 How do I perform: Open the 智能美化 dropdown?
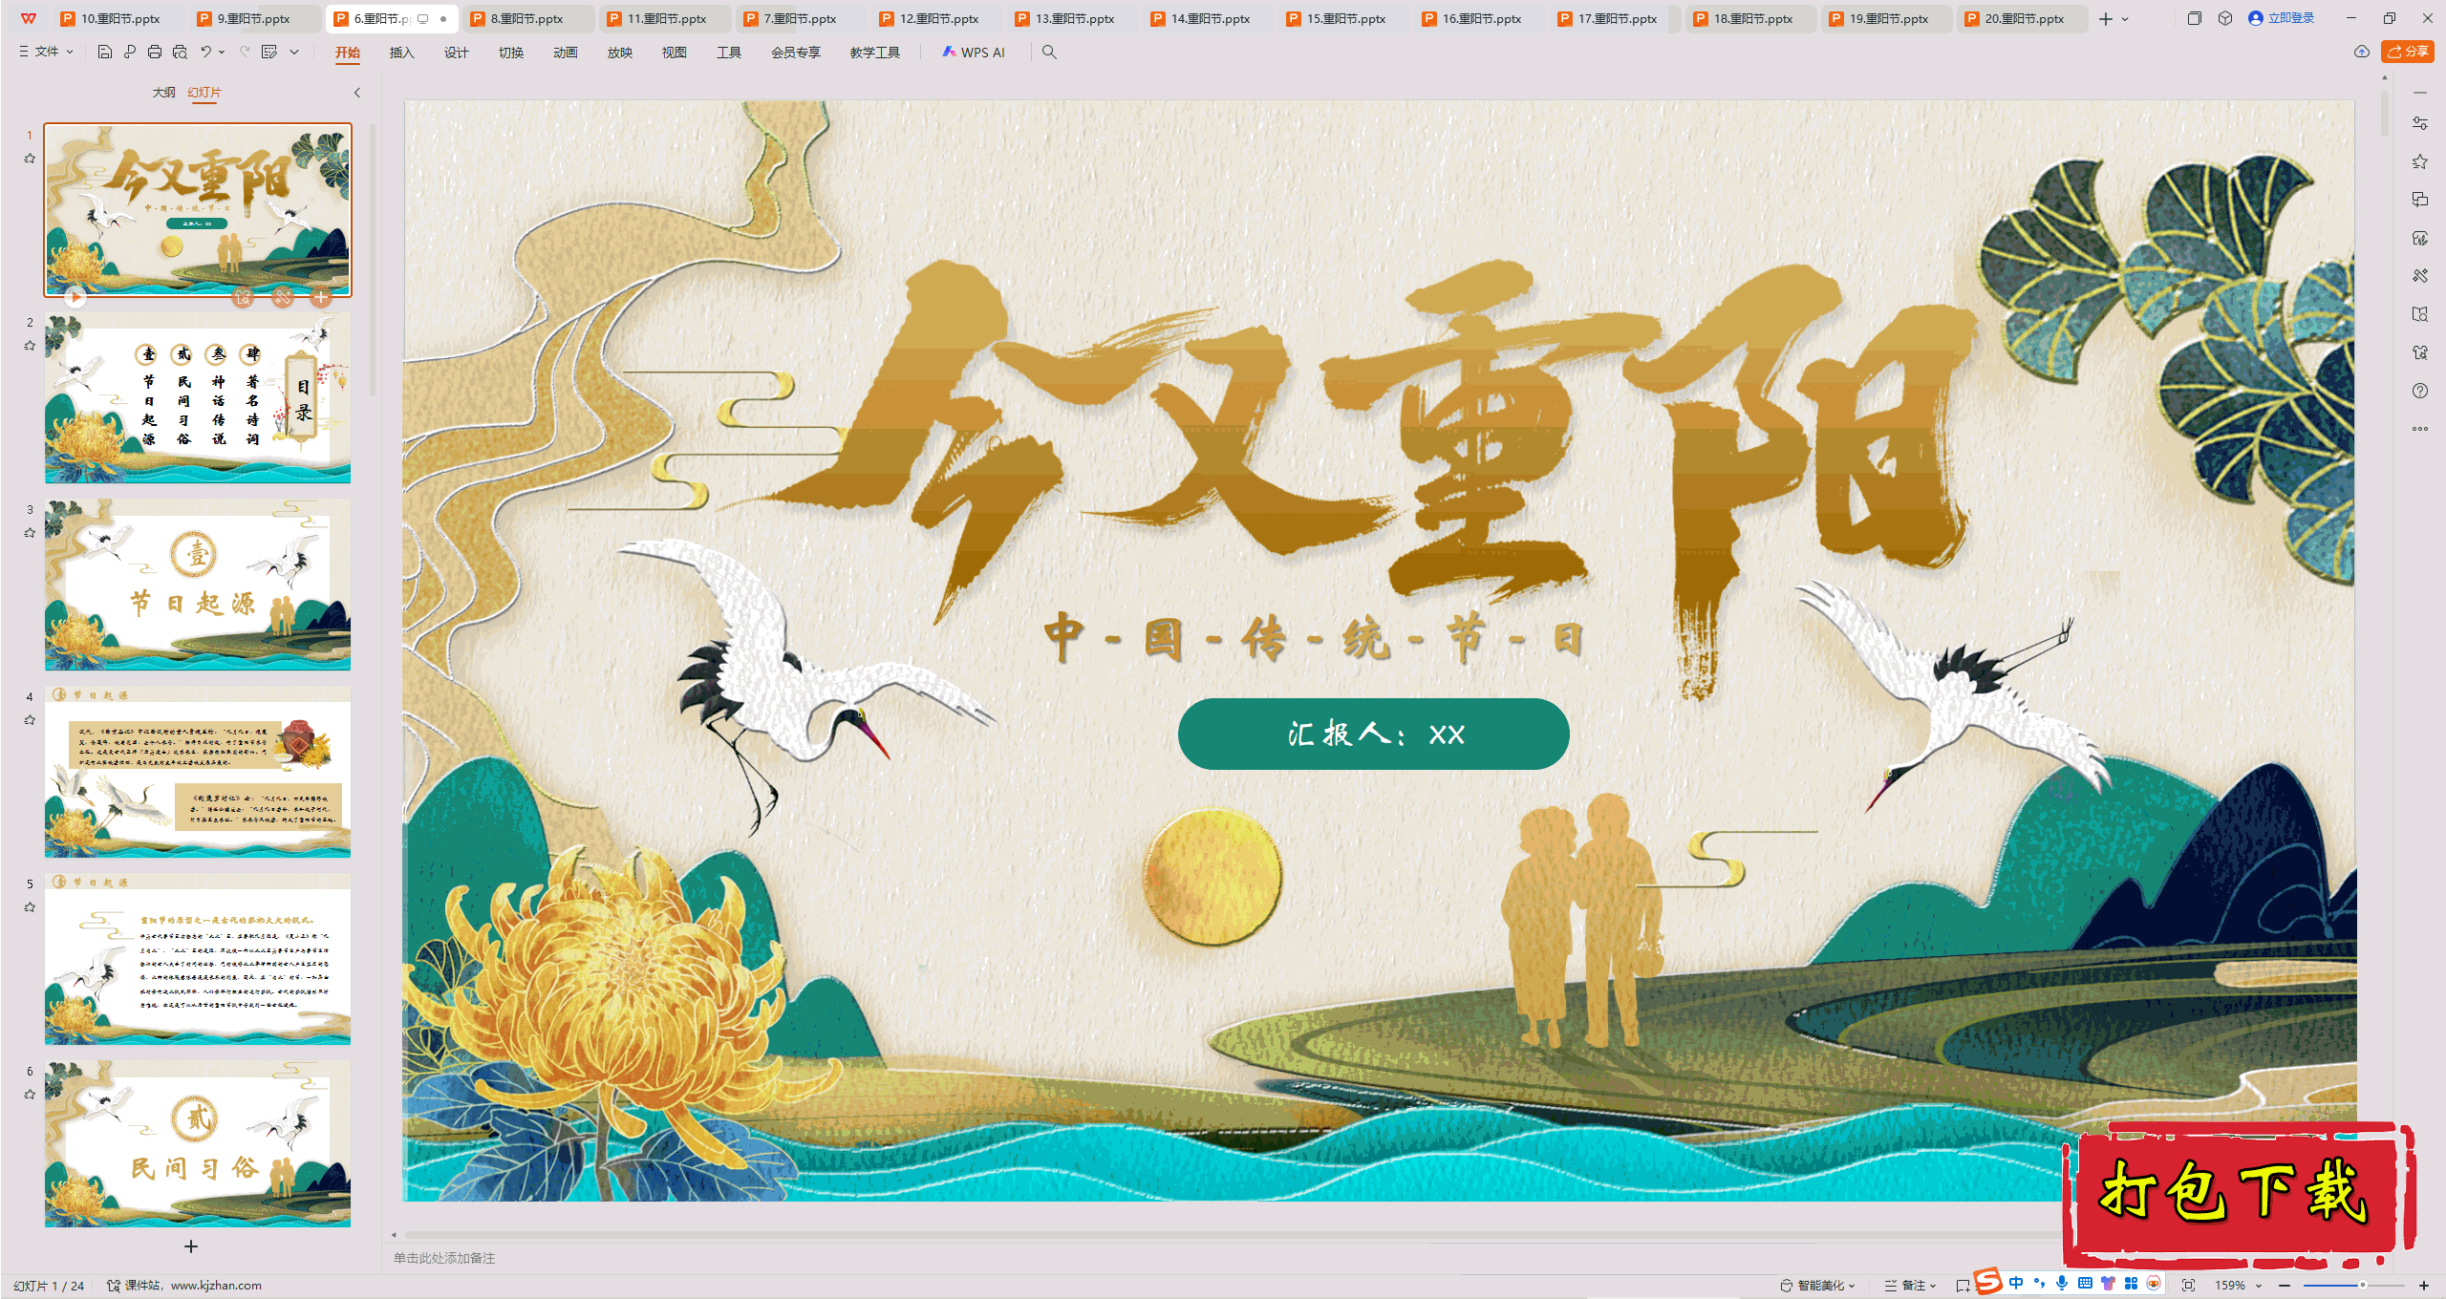pyautogui.click(x=1817, y=1286)
